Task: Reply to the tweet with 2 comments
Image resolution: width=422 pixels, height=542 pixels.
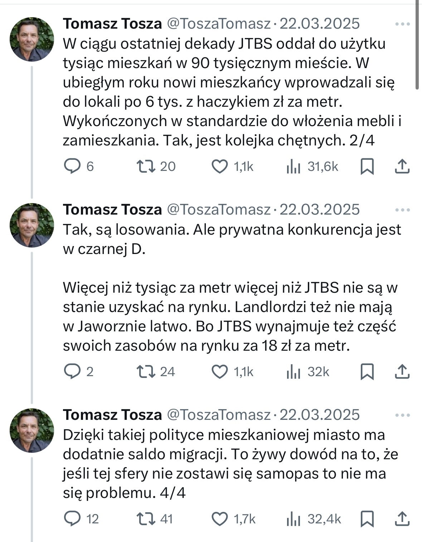Action: (x=72, y=371)
